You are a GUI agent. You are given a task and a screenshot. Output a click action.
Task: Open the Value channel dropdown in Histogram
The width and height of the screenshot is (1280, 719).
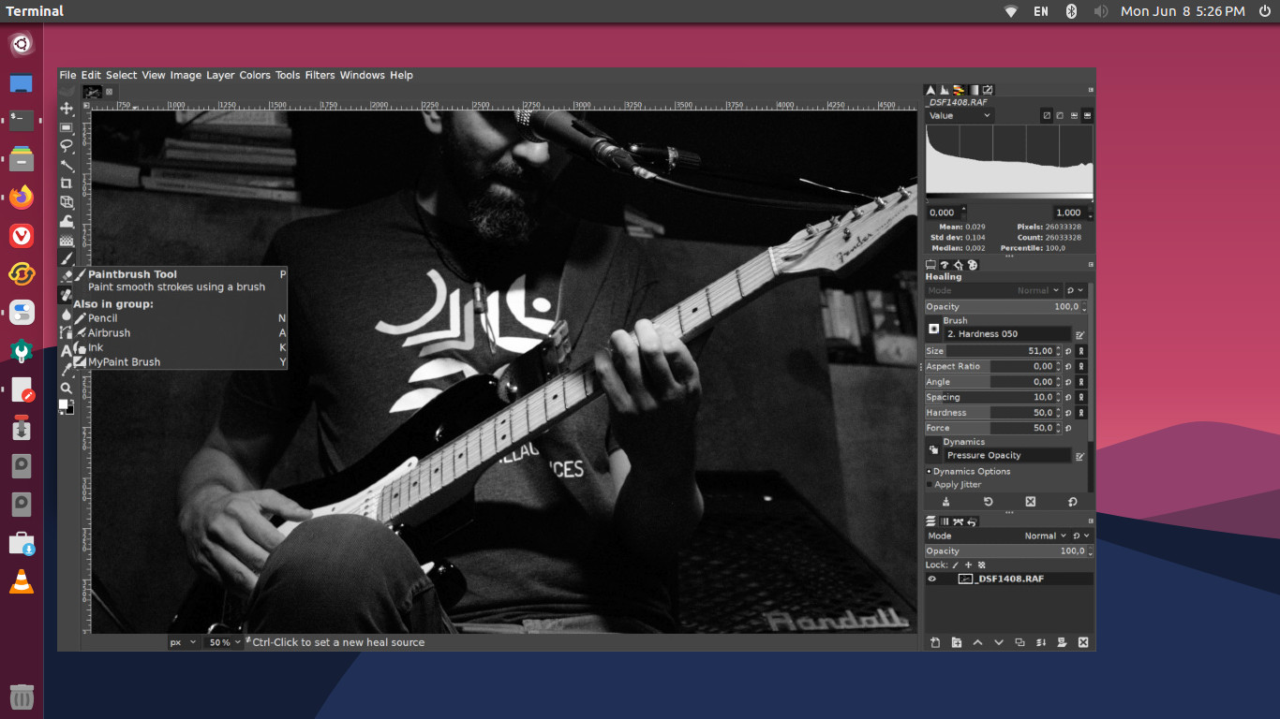click(959, 115)
